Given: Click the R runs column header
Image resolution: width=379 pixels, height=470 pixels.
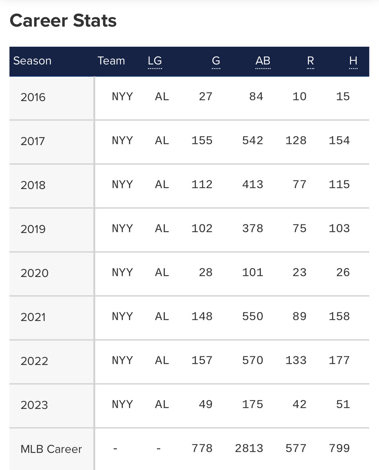Looking at the screenshot, I should coord(311,61).
